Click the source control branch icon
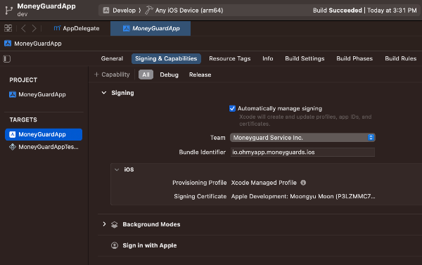Image resolution: width=422 pixels, height=265 pixels. [x=9, y=11]
